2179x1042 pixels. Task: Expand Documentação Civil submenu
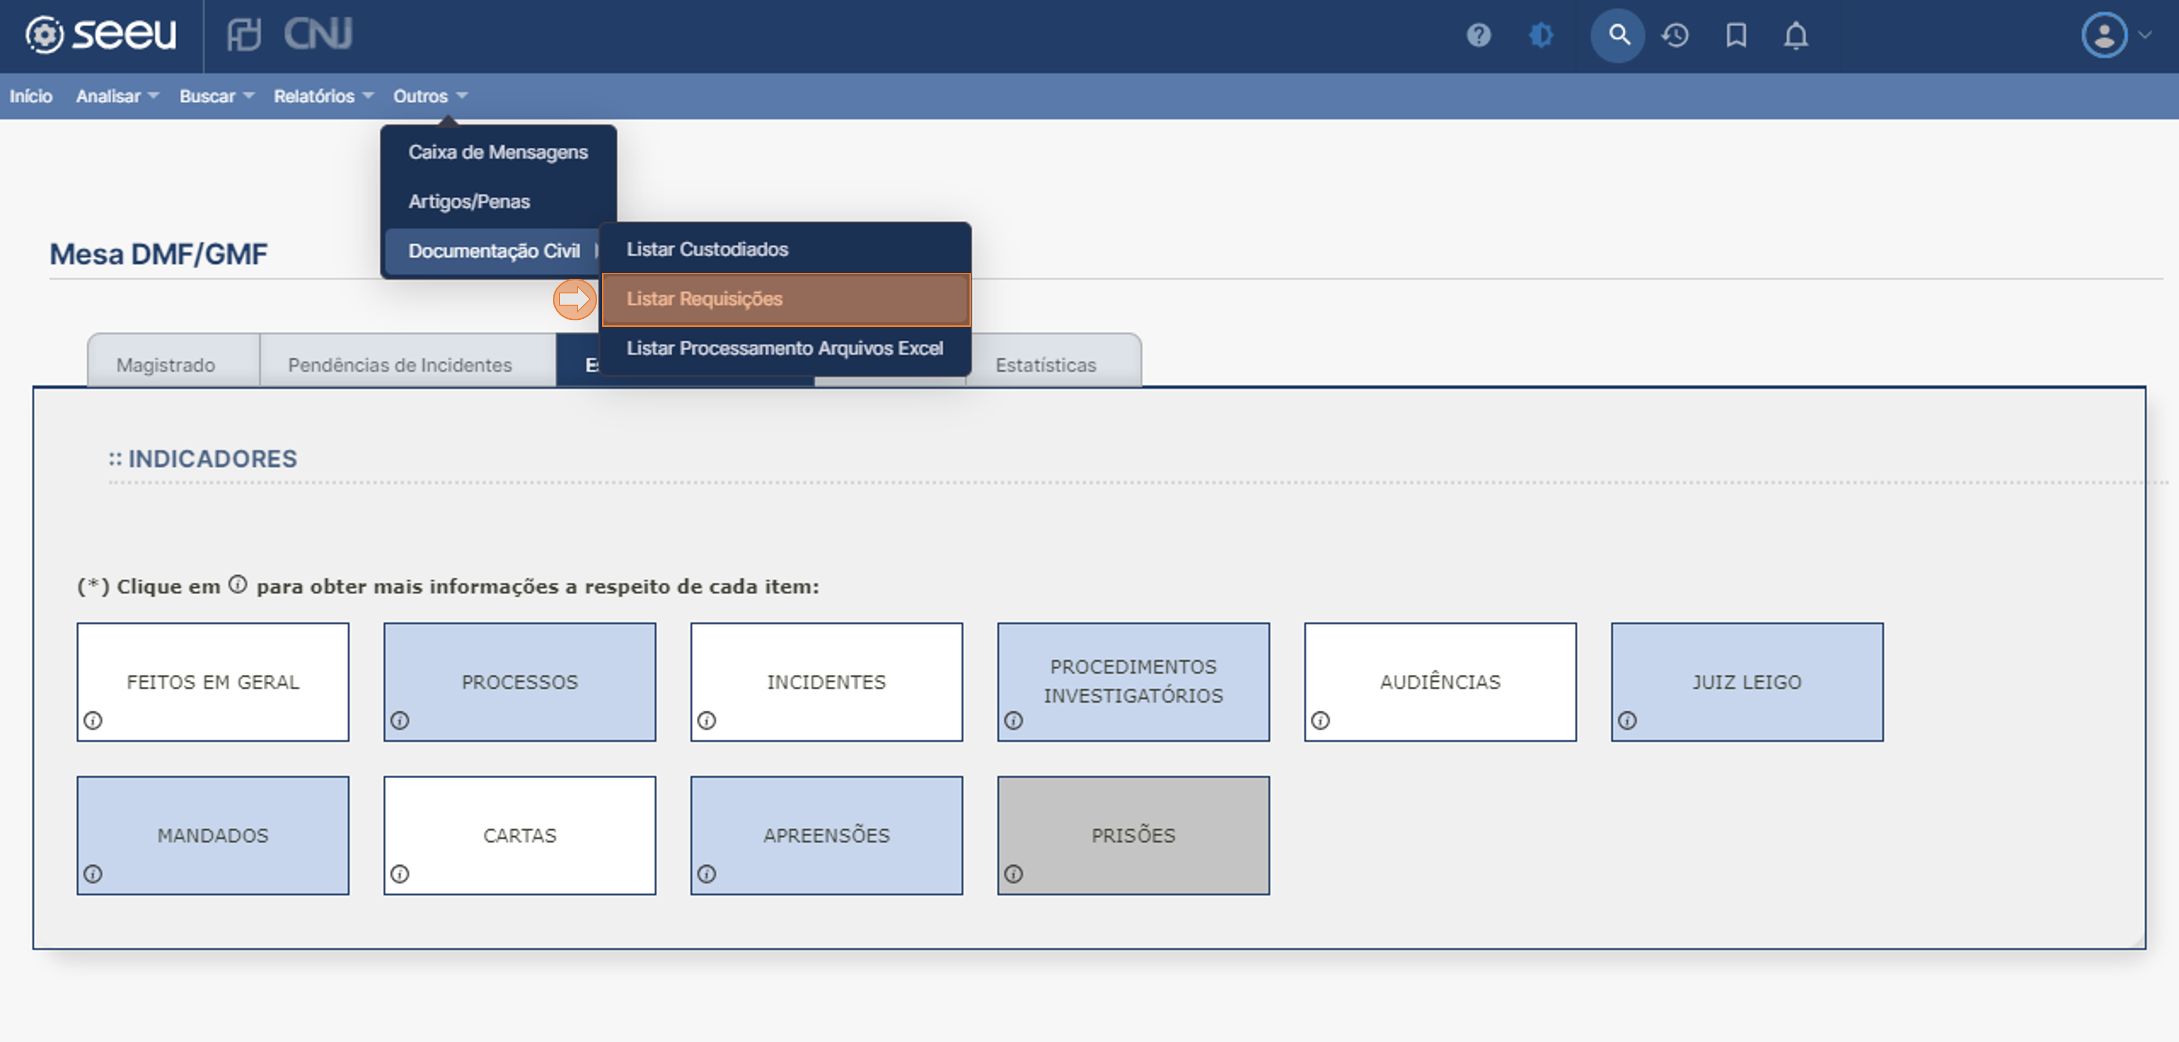click(493, 251)
